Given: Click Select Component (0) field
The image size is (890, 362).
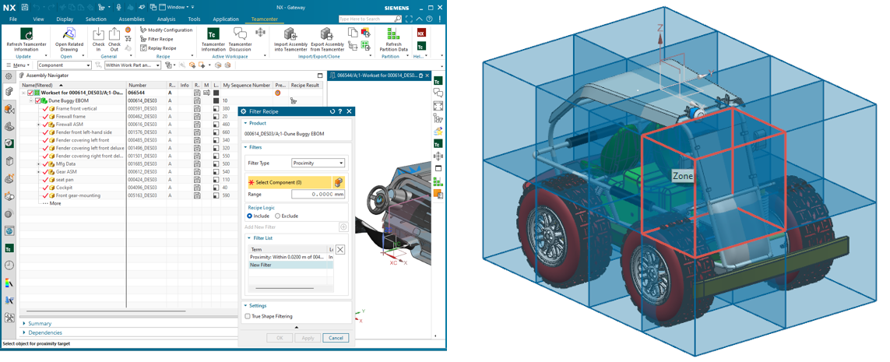Looking at the screenshot, I should 289,182.
